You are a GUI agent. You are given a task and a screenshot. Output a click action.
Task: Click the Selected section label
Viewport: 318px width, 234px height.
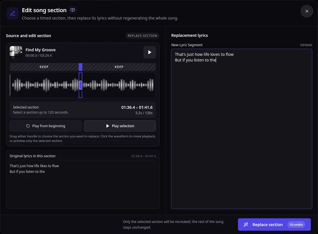click(26, 107)
